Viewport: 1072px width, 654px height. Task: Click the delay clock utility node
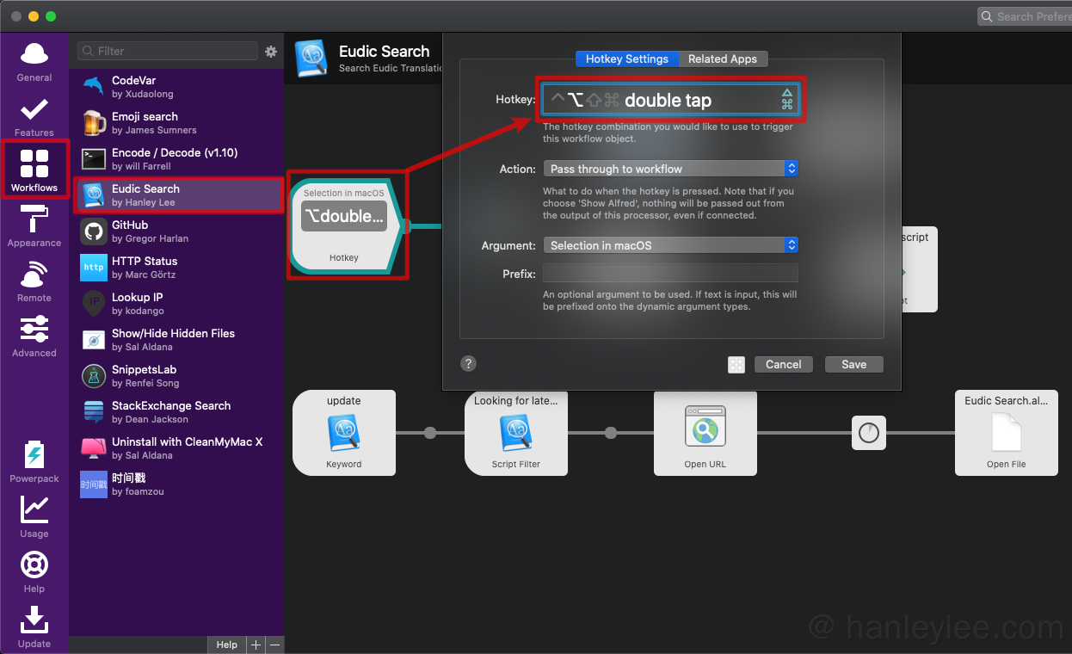pyautogui.click(x=869, y=433)
